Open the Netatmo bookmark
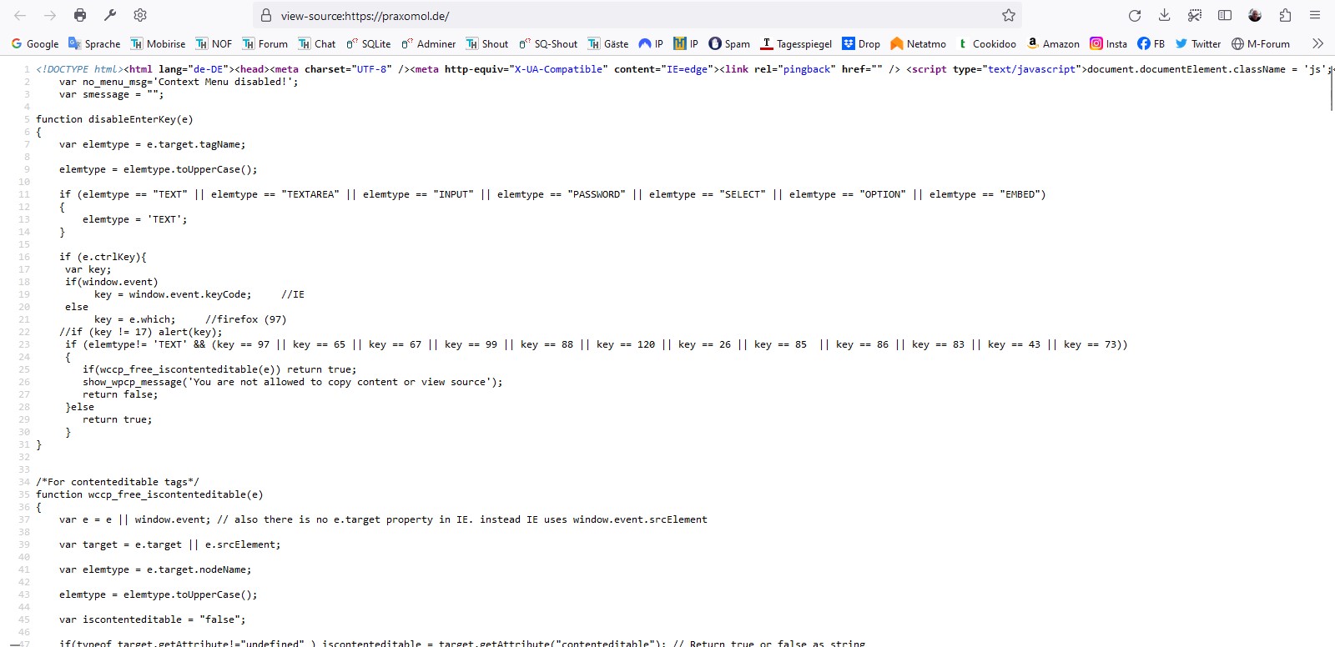 pos(918,43)
